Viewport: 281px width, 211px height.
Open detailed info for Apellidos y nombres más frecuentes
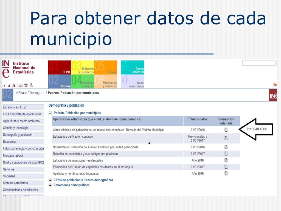[226, 174]
